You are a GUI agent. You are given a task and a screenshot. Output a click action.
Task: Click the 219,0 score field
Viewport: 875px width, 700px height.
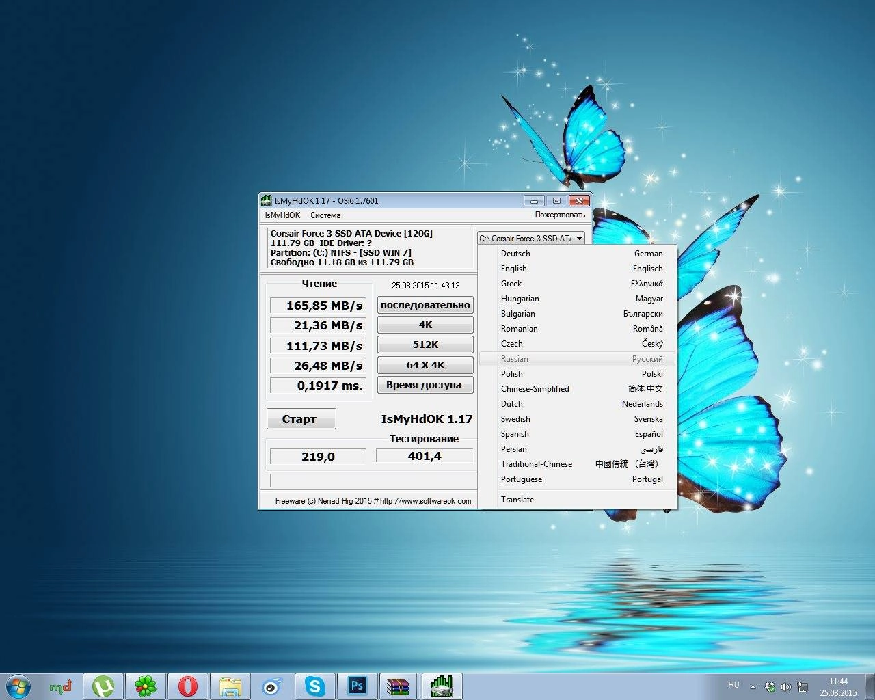pyautogui.click(x=318, y=457)
